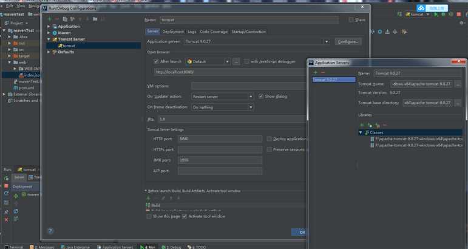Click VM options field
The height and width of the screenshot is (249, 468).
click(x=249, y=86)
